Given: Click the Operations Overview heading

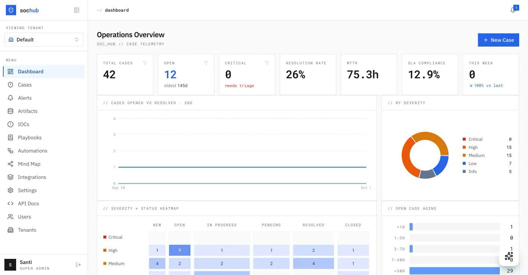Looking at the screenshot, I should (131, 35).
